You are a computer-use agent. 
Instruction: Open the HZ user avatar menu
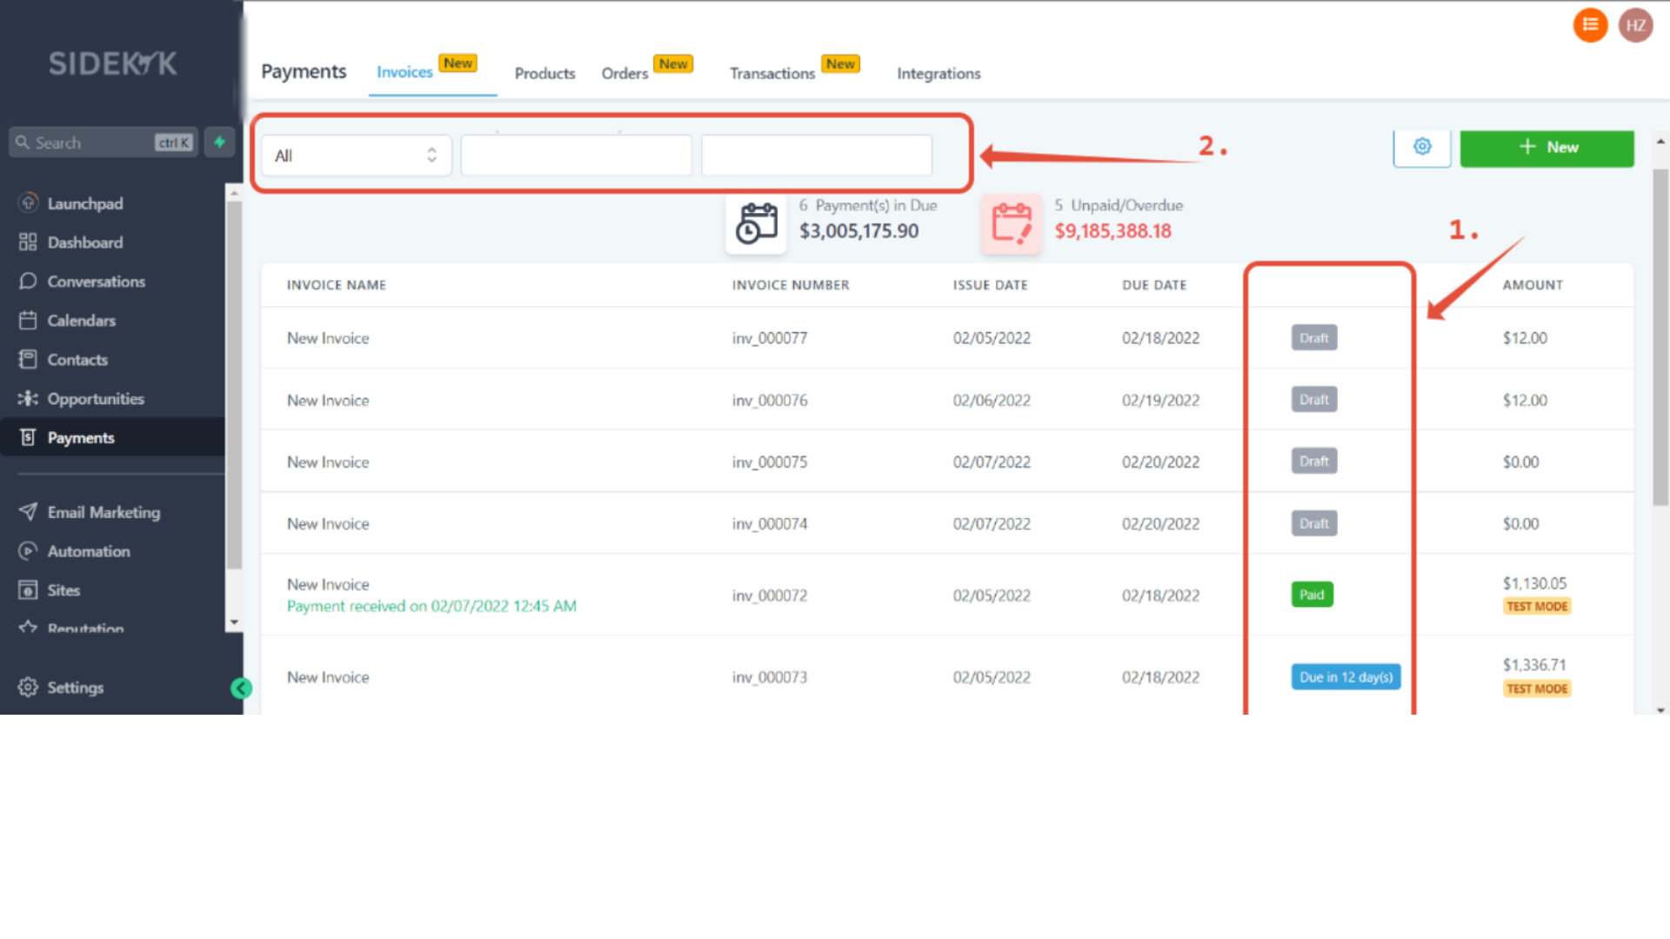[x=1635, y=25]
